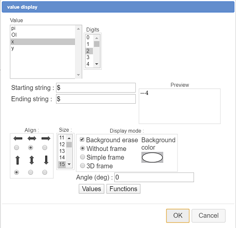Viewport: 236px width, 228px height.
Task: Select size 14 in Size list
Action: coord(62,157)
